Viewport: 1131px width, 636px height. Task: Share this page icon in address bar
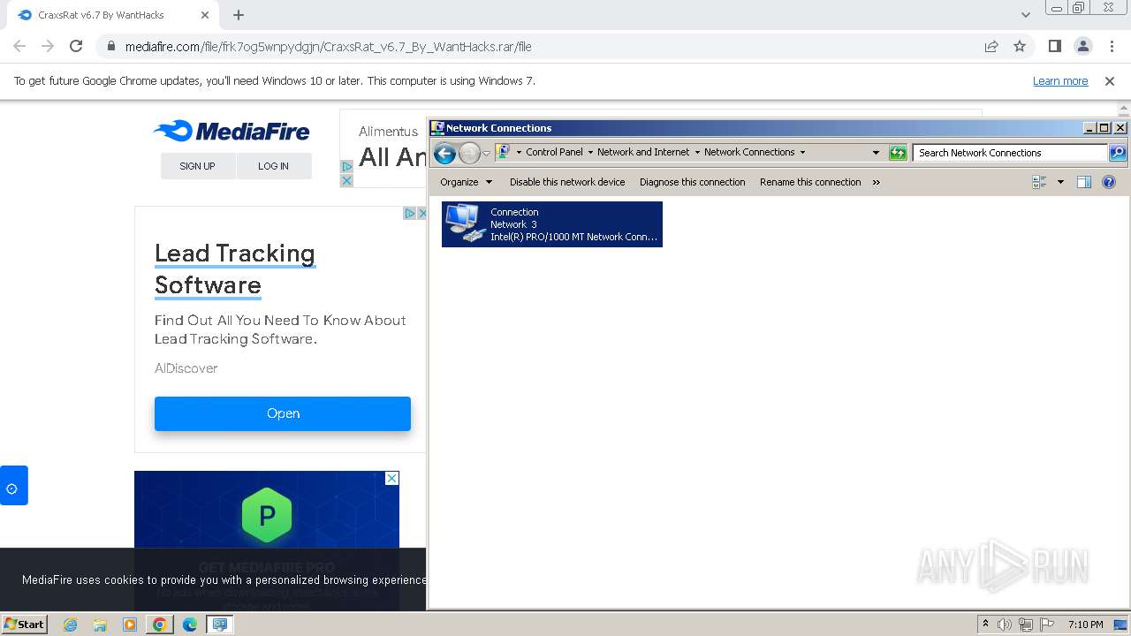coord(991,46)
